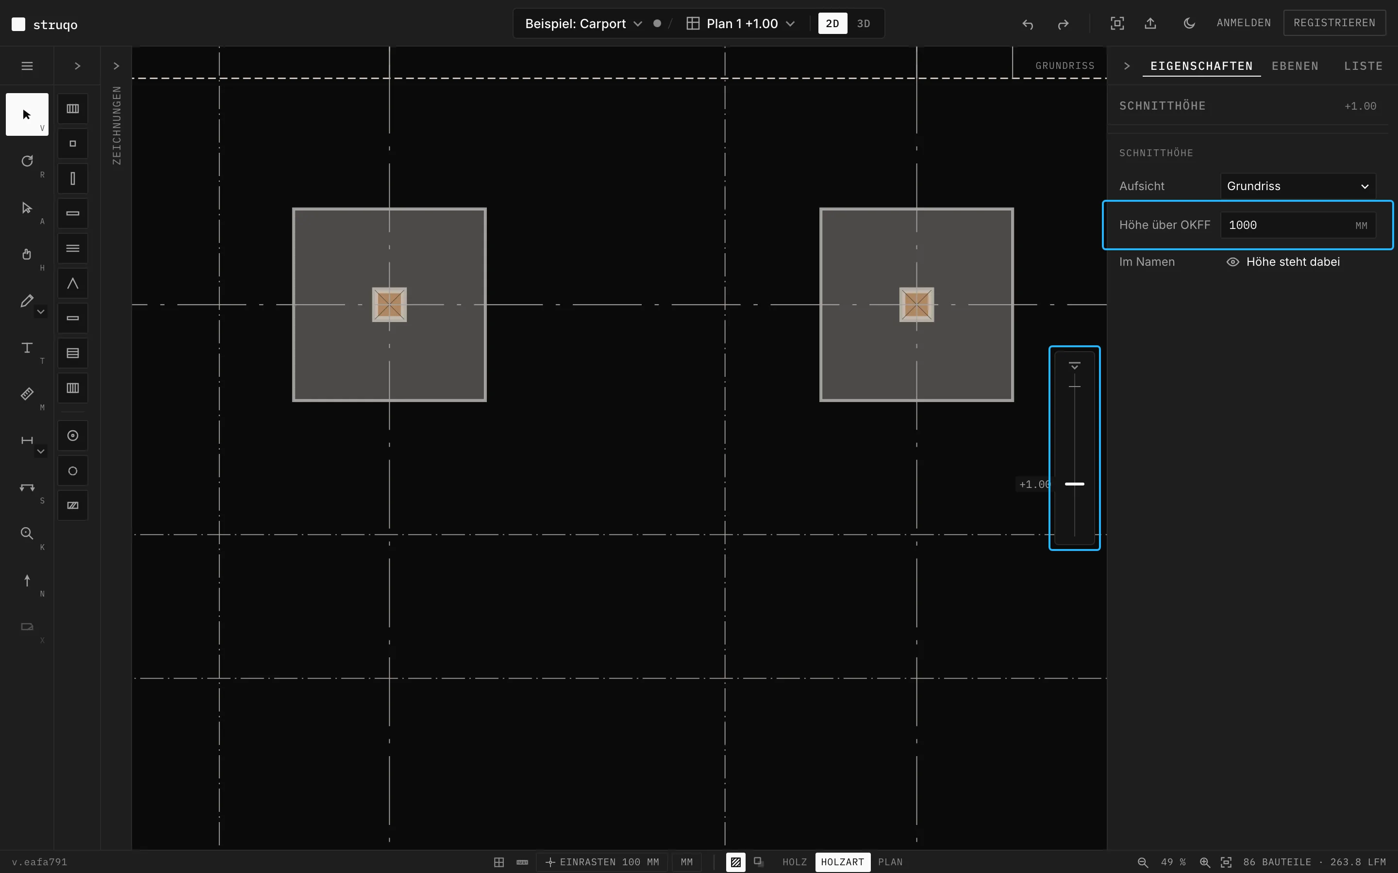Select the EIGENSCHAFTEN tab

click(x=1201, y=66)
